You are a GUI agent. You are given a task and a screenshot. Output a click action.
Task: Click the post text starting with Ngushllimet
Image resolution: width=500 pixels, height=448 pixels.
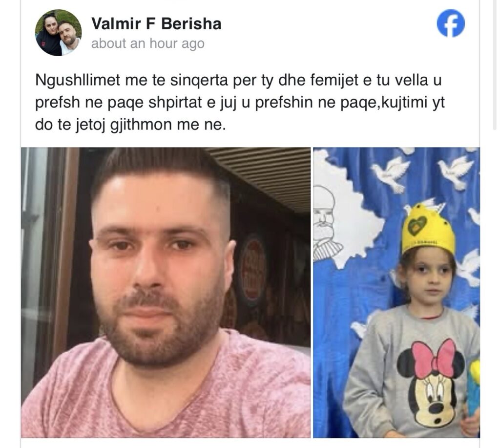[239, 102]
